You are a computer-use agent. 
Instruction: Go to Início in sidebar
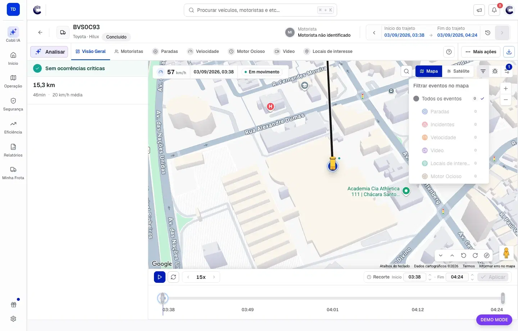point(13,58)
